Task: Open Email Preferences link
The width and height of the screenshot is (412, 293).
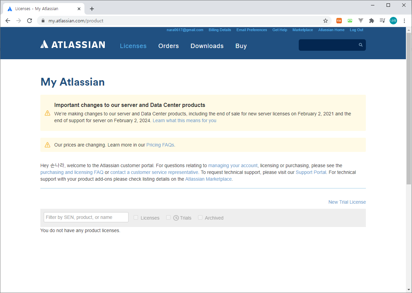Action: [x=252, y=30]
